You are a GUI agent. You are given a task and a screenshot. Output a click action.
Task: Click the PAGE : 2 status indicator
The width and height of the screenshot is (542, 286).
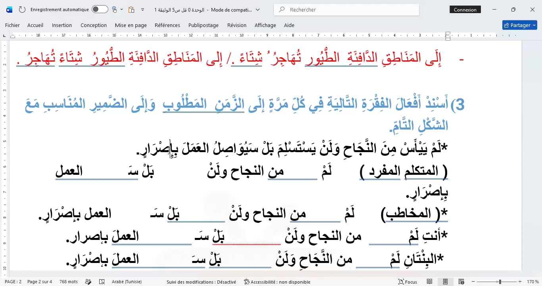13,282
